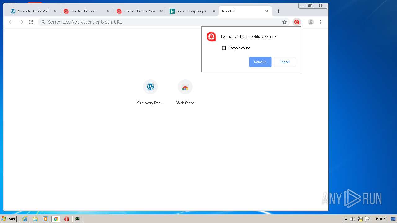Open the green monitor taskbar app
This screenshot has height=223, width=397.
click(x=77, y=219)
